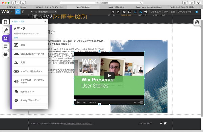Go back in Safari

pyautogui.click(x=13, y=3)
